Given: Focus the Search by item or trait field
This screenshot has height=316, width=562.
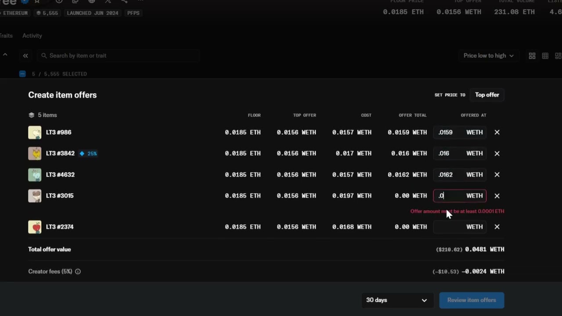Looking at the screenshot, I should pos(119,56).
